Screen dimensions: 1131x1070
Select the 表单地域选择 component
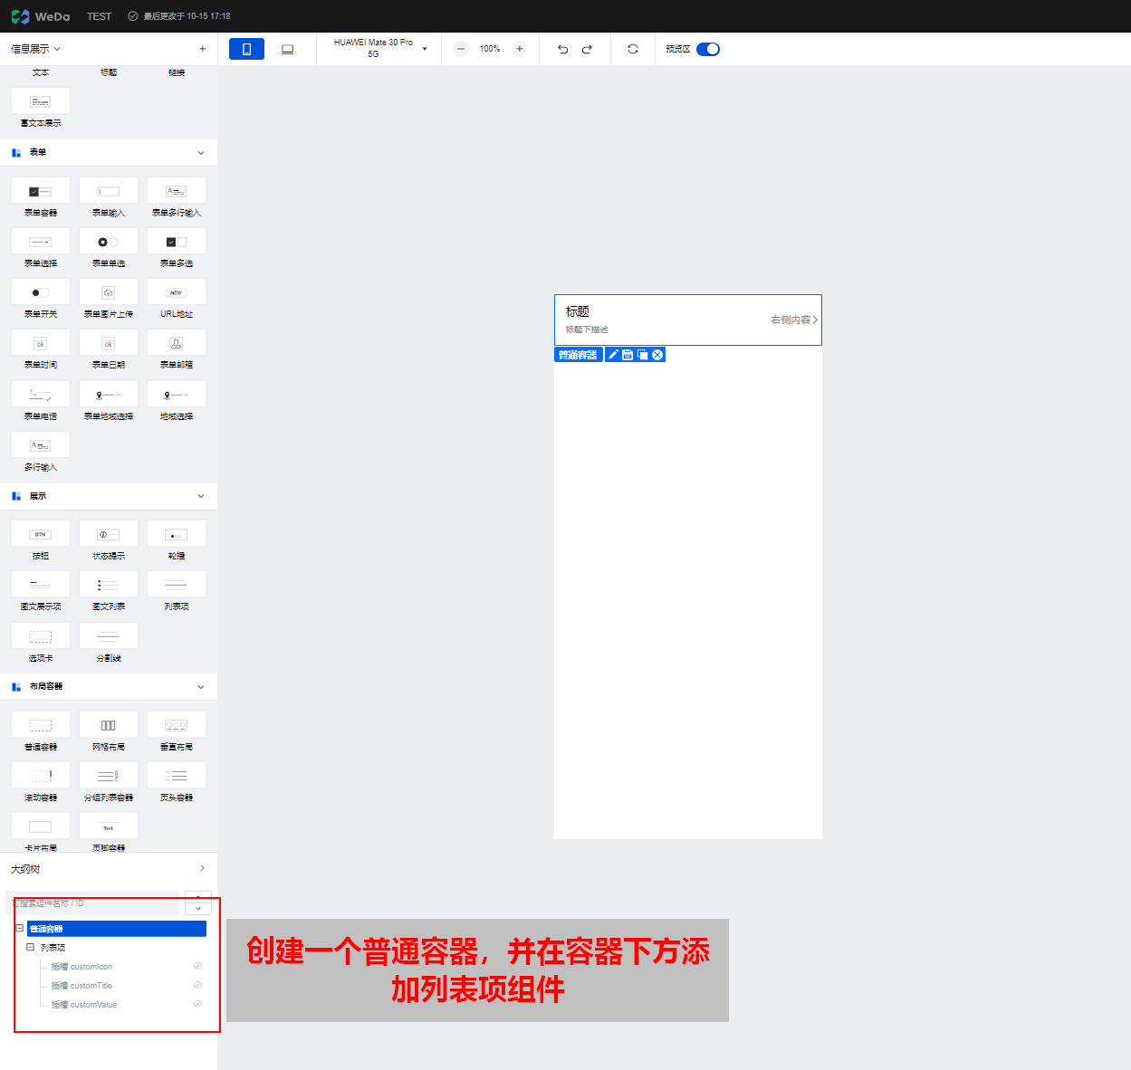[109, 395]
